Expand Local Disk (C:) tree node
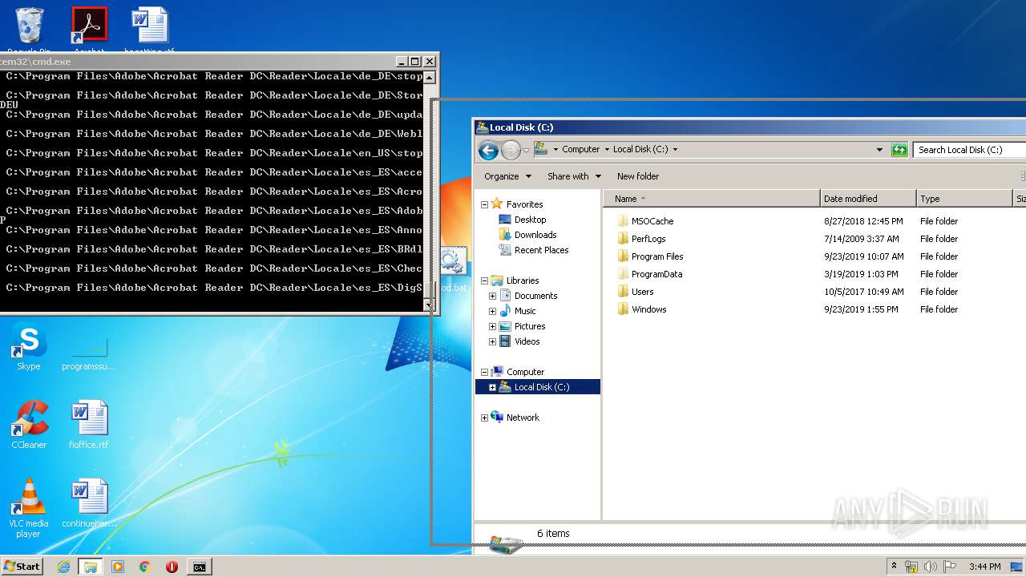Screen dimensions: 1026x577 (x=492, y=387)
